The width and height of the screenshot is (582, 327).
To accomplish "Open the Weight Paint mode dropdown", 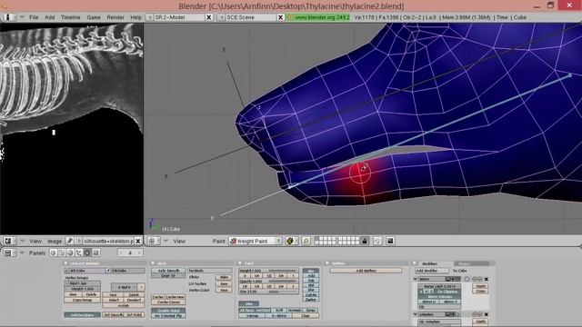I will (255, 241).
